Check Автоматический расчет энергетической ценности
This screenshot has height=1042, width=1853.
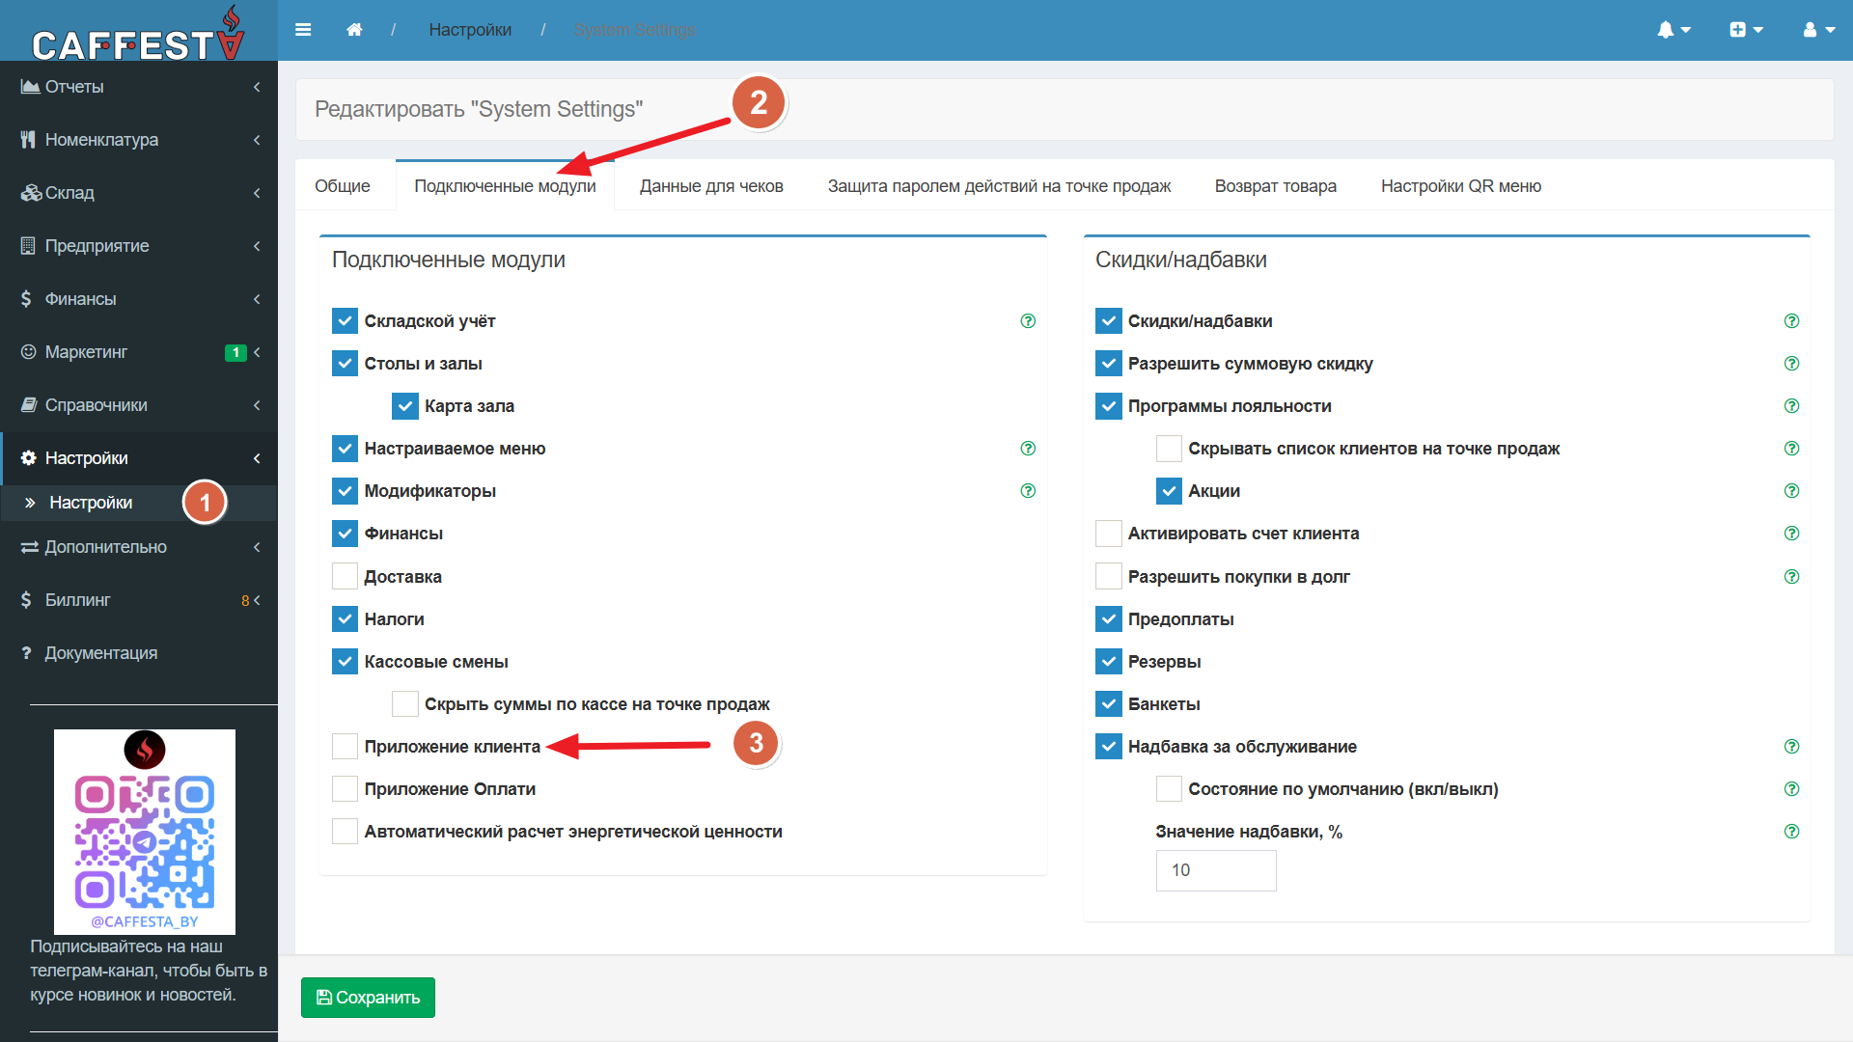[345, 832]
